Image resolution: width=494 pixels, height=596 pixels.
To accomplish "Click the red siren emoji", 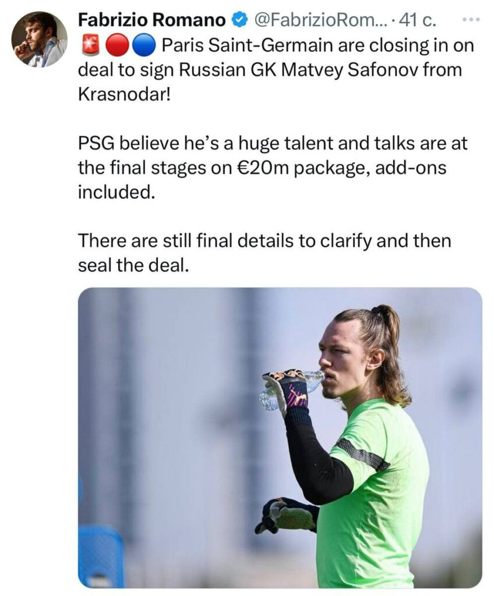I will pyautogui.click(x=90, y=46).
